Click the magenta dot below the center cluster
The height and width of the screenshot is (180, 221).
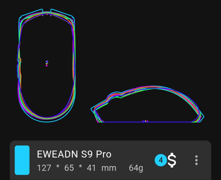[x=47, y=66]
